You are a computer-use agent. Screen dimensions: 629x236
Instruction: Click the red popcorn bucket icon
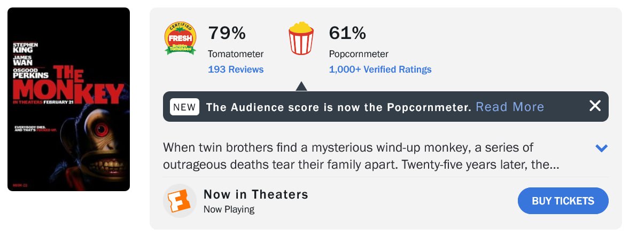[301, 38]
